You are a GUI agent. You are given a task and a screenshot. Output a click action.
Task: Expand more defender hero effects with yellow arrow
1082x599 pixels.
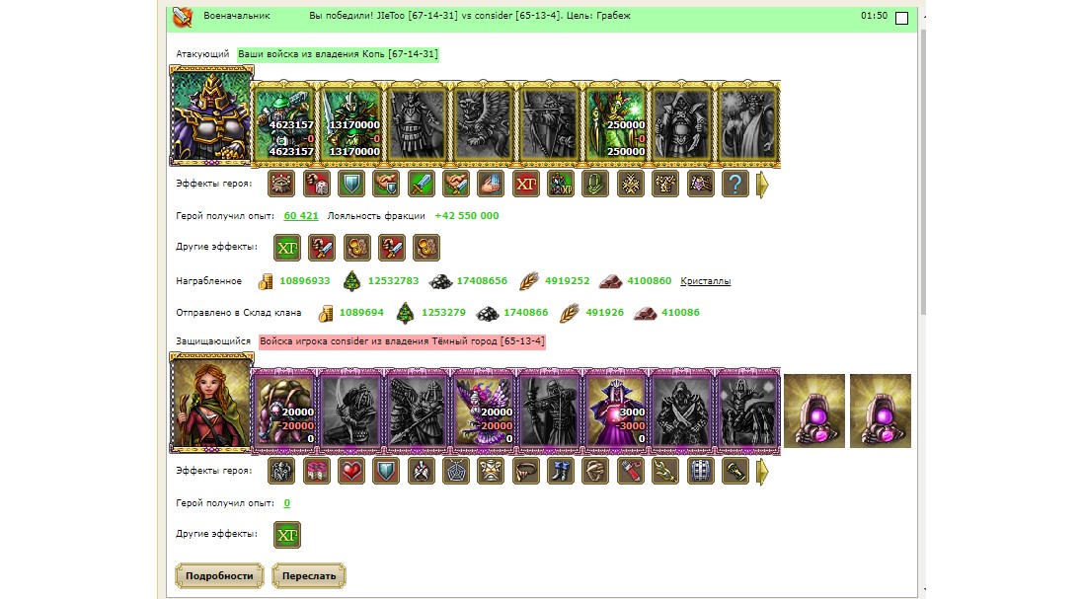pos(762,472)
